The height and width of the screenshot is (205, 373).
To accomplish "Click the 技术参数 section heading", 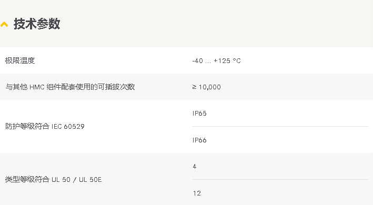I will pos(37,24).
